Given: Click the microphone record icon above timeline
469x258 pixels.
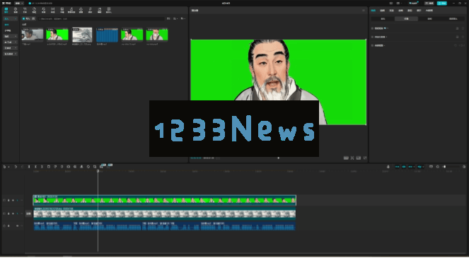Looking at the screenshot, I should pos(388,167).
